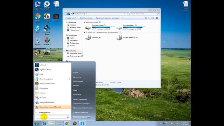Open Изображения from Start menu right pane
This screenshot has width=224, height=126.
[78, 81]
